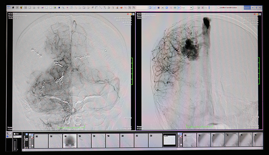Select the straight line measurement tool
This screenshot has width=269, height=155.
pyautogui.click(x=100, y=8)
